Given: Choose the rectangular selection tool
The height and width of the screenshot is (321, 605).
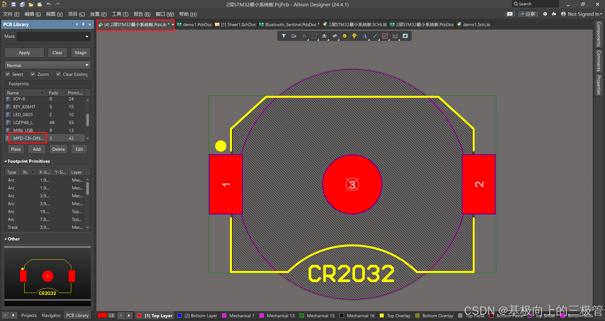Looking at the screenshot, I should (314, 36).
